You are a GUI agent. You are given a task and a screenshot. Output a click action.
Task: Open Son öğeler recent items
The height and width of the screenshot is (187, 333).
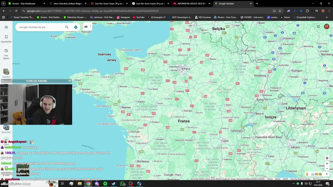pos(6,54)
